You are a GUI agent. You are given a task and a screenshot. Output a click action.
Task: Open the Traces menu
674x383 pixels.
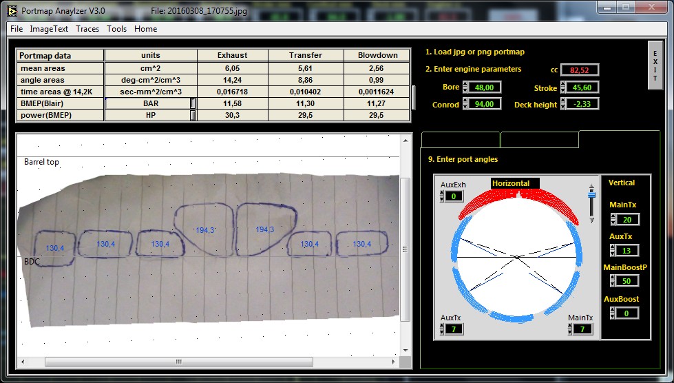(x=87, y=29)
